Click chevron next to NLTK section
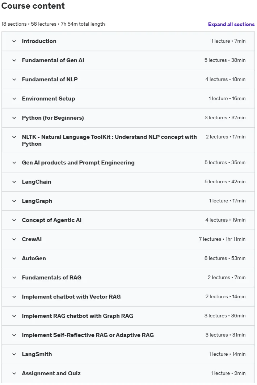This screenshot has height=385, width=257. [x=14, y=137]
